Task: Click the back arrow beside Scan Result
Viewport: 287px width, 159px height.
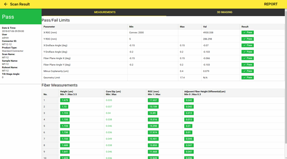Action: coord(6,4)
